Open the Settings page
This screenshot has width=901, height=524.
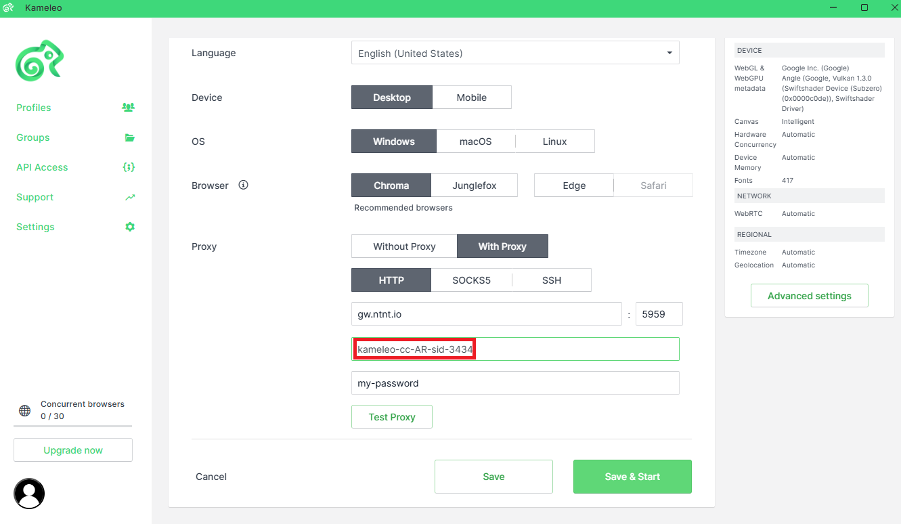tap(35, 227)
